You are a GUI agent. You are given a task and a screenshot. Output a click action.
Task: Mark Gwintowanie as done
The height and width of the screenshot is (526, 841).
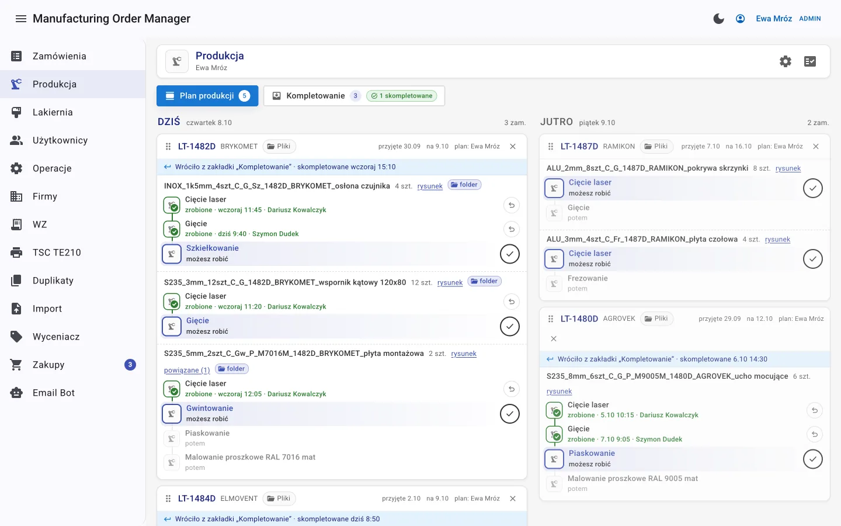510,414
